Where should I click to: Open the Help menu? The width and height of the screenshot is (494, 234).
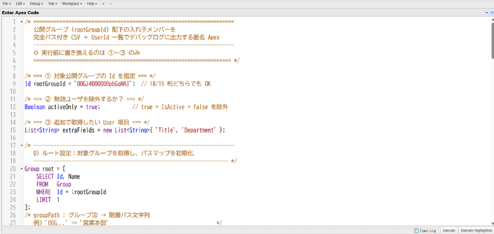click(91, 4)
